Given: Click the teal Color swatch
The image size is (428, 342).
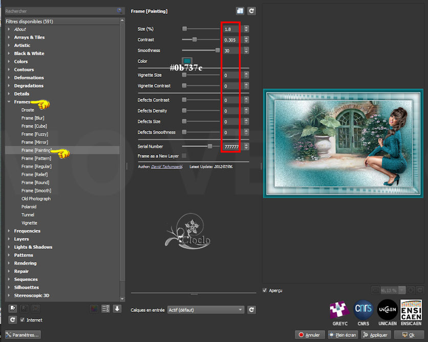Looking at the screenshot, I should click(187, 61).
